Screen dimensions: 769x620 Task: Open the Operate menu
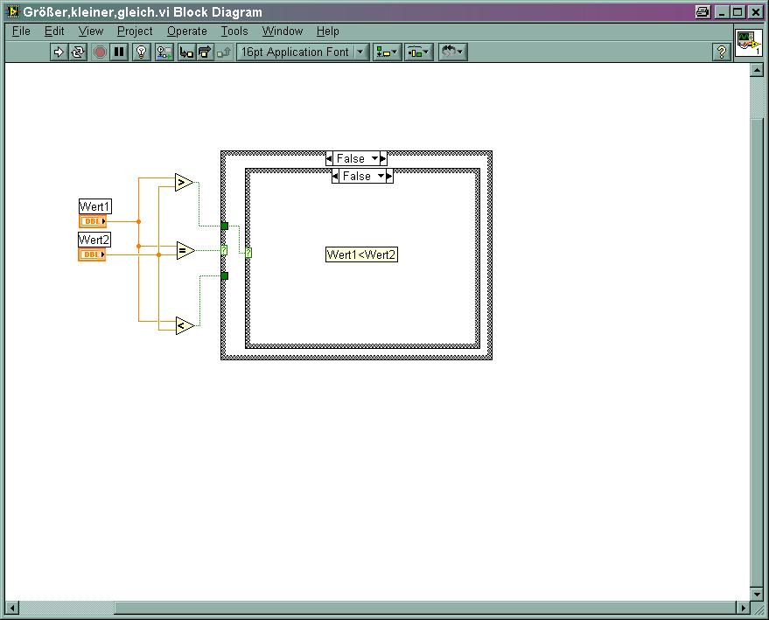click(x=186, y=31)
